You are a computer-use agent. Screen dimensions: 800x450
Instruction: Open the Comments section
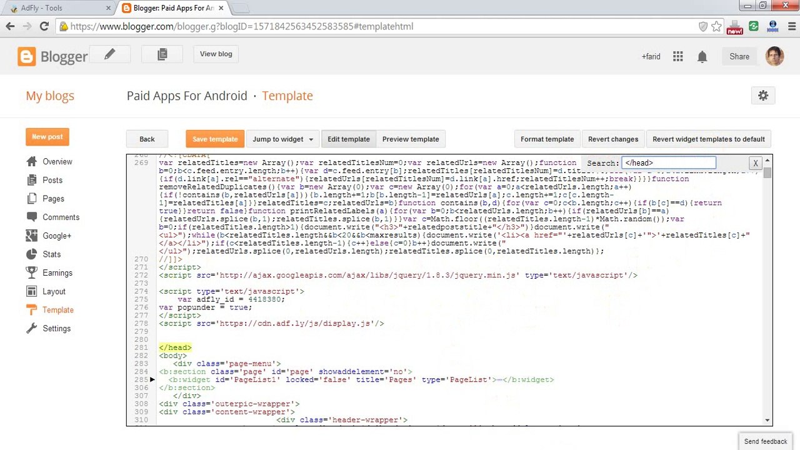(61, 217)
